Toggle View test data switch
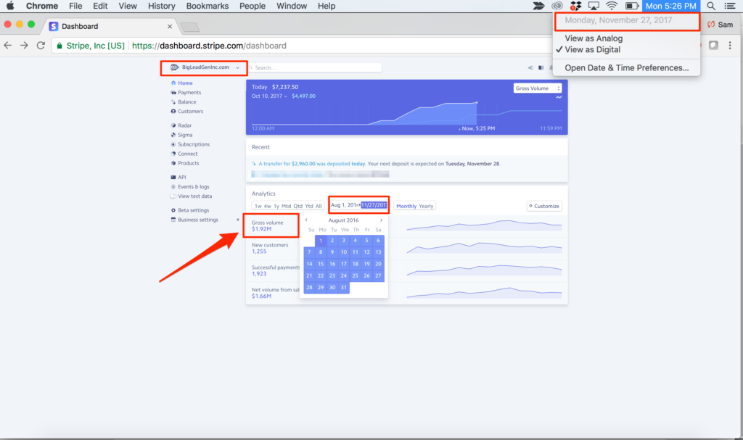 coord(173,196)
